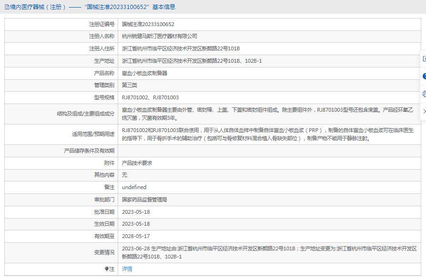Click the 型号规格 label
The width and height of the screenshot is (426, 277).
tap(104, 97)
